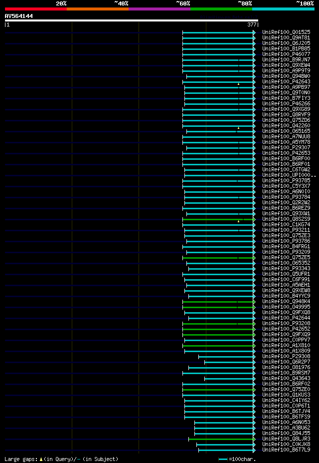Click hit label UniRef100_Q9FXQ9
The image size is (319, 463).
click(x=286, y=334)
